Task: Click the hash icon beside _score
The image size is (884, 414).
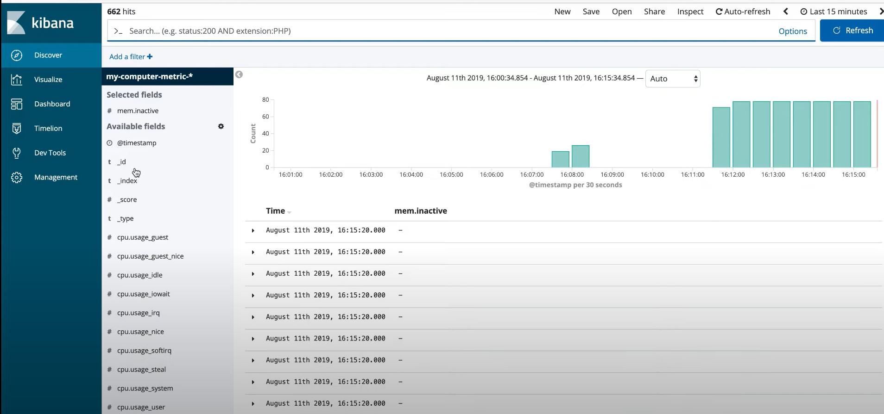Action: (x=109, y=199)
